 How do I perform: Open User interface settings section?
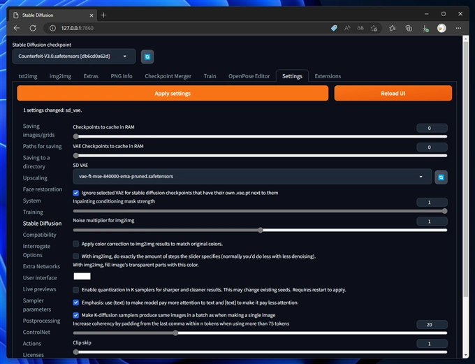tap(40, 278)
